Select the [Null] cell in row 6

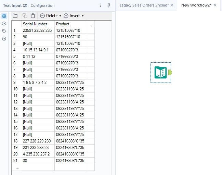(x=38, y=63)
